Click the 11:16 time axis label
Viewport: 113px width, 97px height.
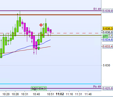(x=69, y=94)
